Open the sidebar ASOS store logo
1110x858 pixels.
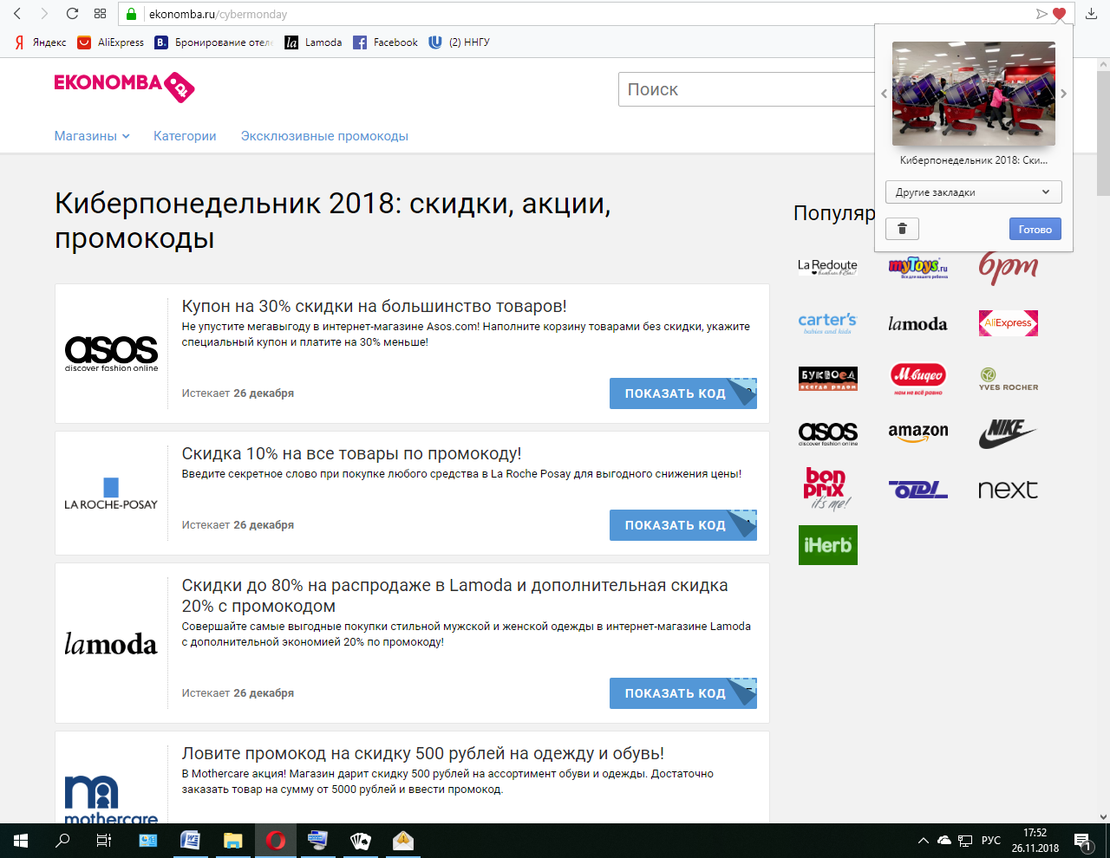point(827,433)
